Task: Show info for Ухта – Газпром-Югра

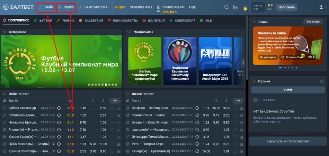Action: pyautogui.click(x=197, y=144)
